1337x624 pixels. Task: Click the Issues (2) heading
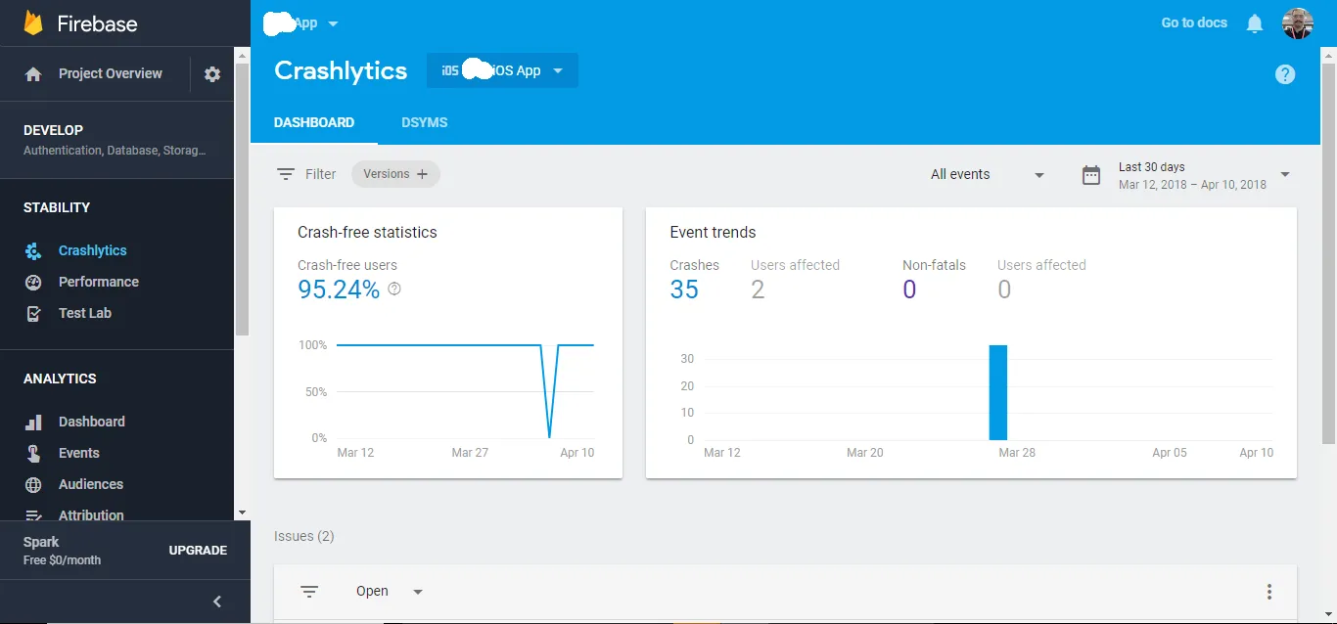pos(304,536)
